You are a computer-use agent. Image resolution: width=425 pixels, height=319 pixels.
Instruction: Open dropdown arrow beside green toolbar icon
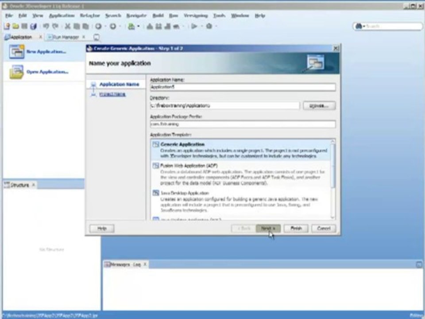click(138, 27)
